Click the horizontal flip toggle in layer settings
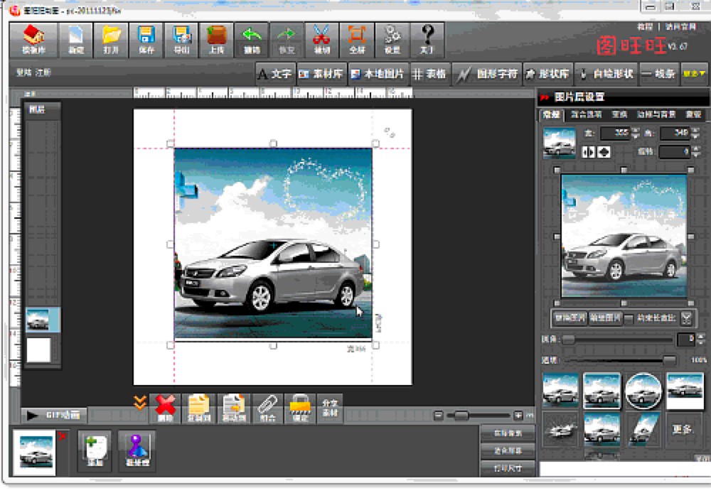This screenshot has height=493, width=711. tap(589, 151)
